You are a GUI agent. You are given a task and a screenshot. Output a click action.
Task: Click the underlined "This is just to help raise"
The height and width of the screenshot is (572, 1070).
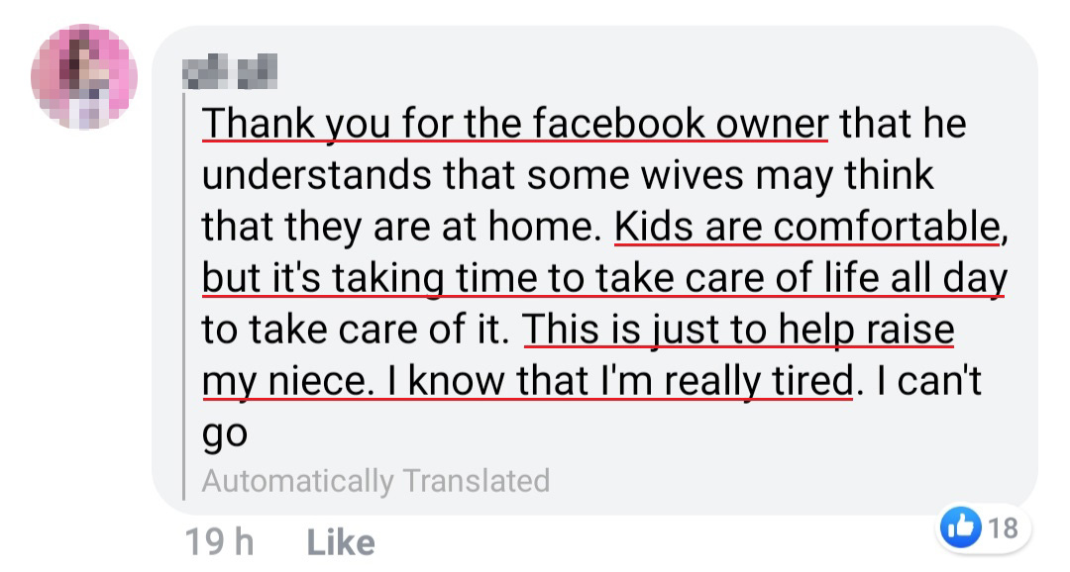(x=738, y=330)
